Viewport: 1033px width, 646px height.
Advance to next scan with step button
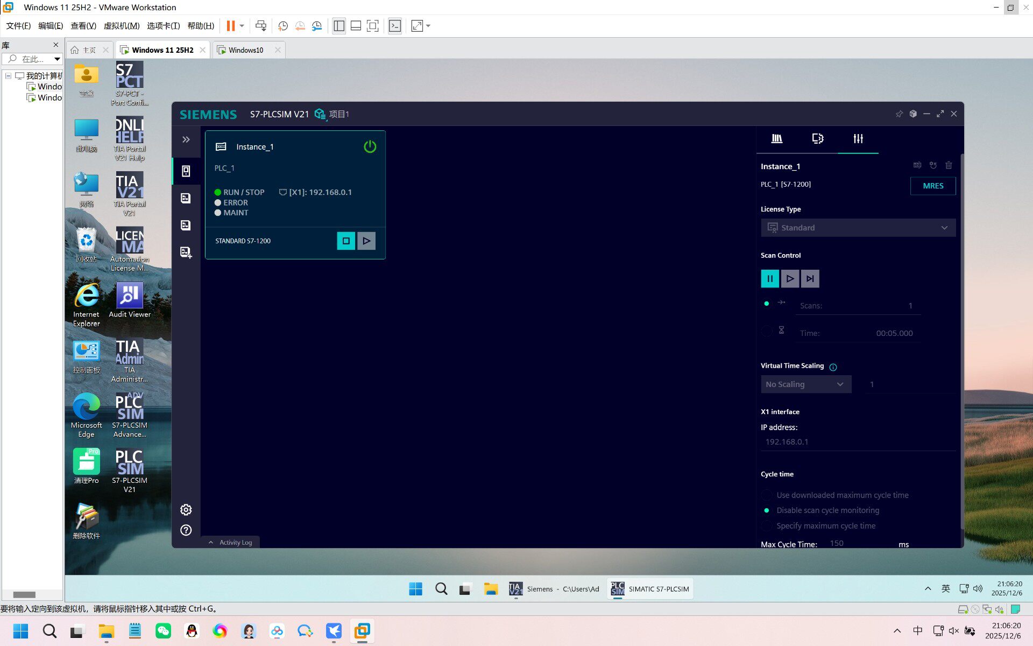tap(810, 278)
